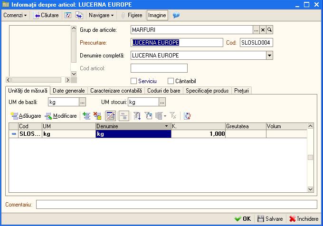Click image panel scroll right arrow

(67, 80)
